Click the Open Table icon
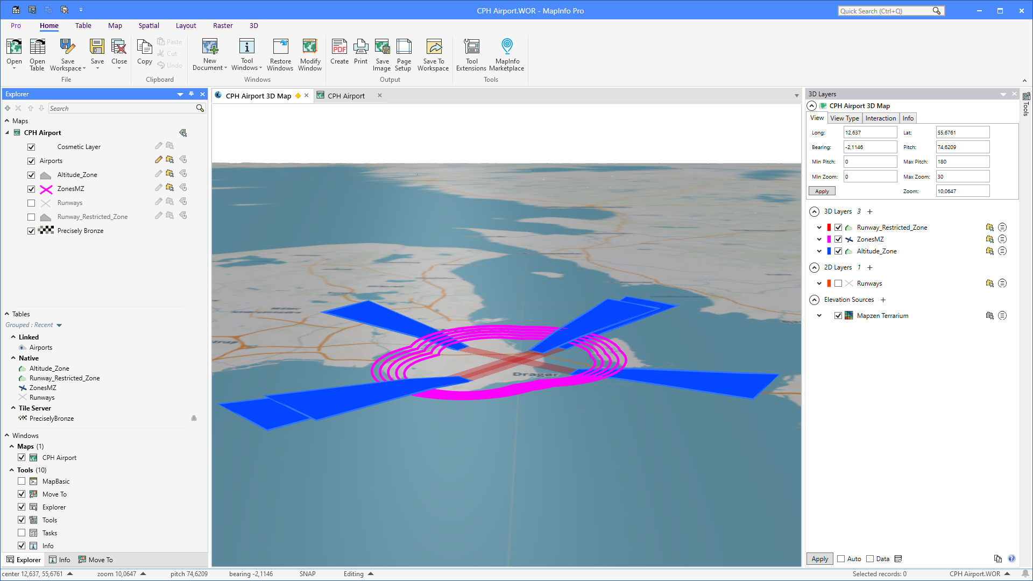Image resolution: width=1033 pixels, height=581 pixels. [x=37, y=54]
